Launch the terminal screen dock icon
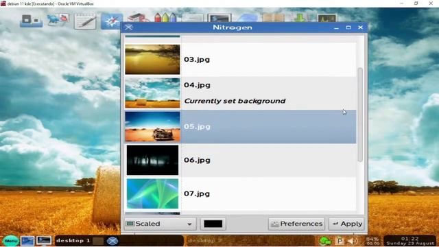This screenshot has width=439, height=247. (219, 18)
